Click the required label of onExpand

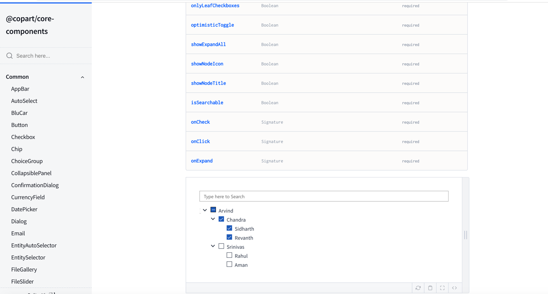411,161
